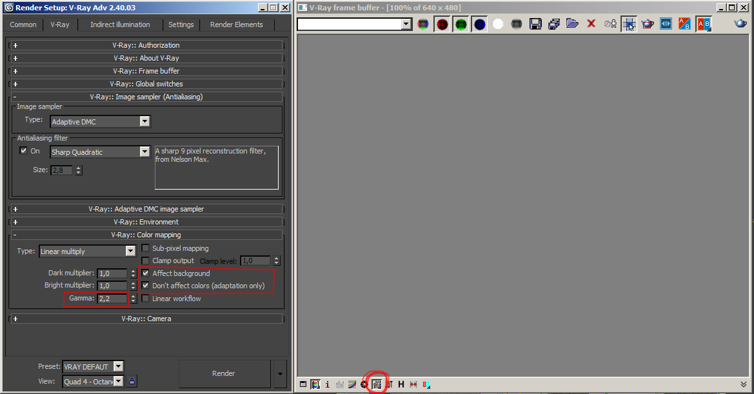Collapse V-Ray:: Image sampler (Antialiasing) rollout
This screenshot has height=394, width=754.
click(x=146, y=97)
